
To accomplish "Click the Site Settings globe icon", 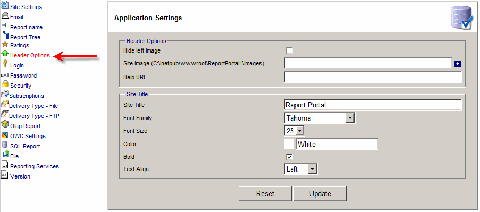I will [x=5, y=5].
